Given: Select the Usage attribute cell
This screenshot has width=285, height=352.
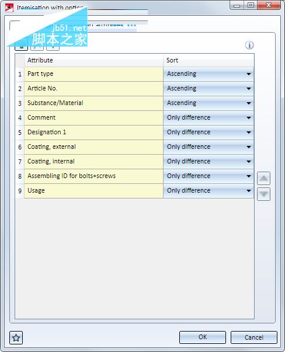Looking at the screenshot, I should click(93, 190).
